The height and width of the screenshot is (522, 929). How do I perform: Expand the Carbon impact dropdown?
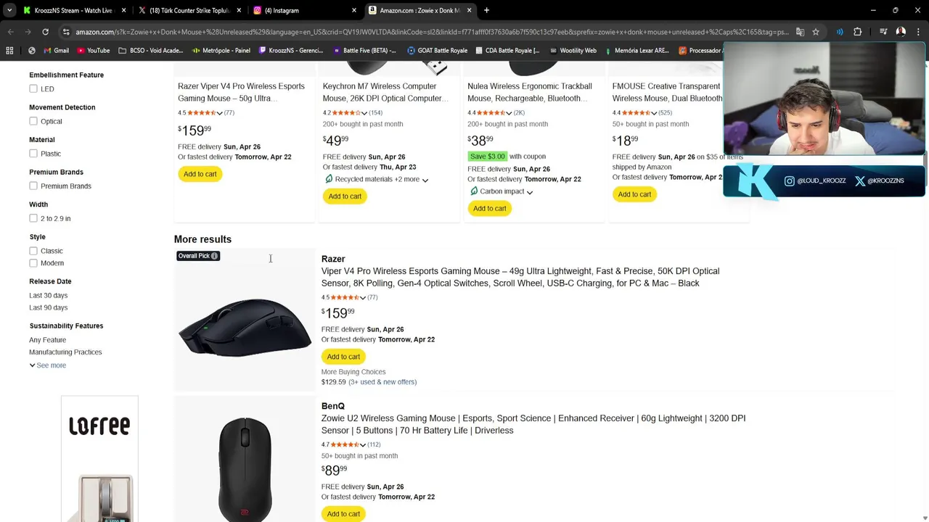click(x=530, y=192)
